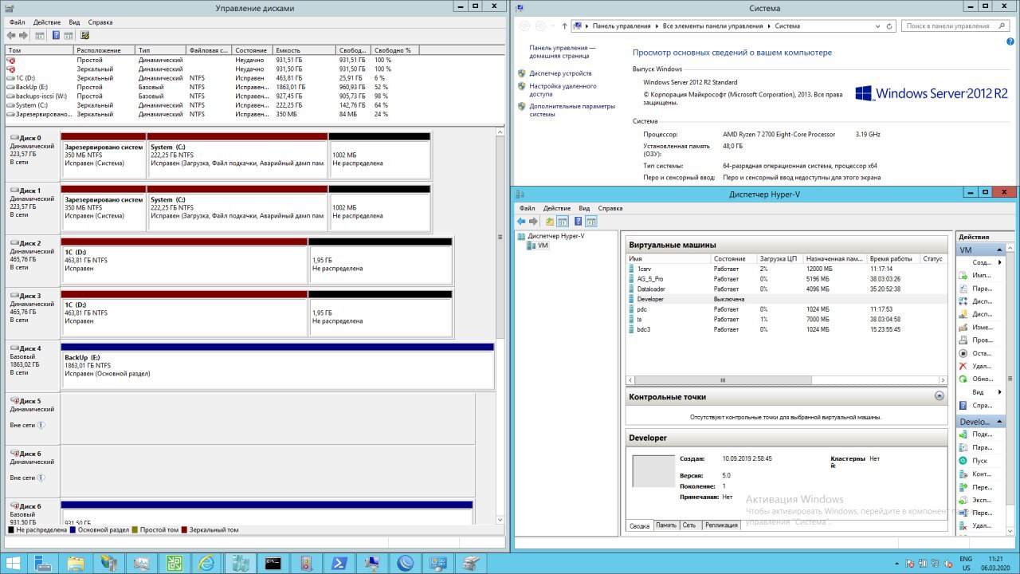Select the BackUp (E:) volume row in list
Screen dimensions: 1020x574
(253, 87)
